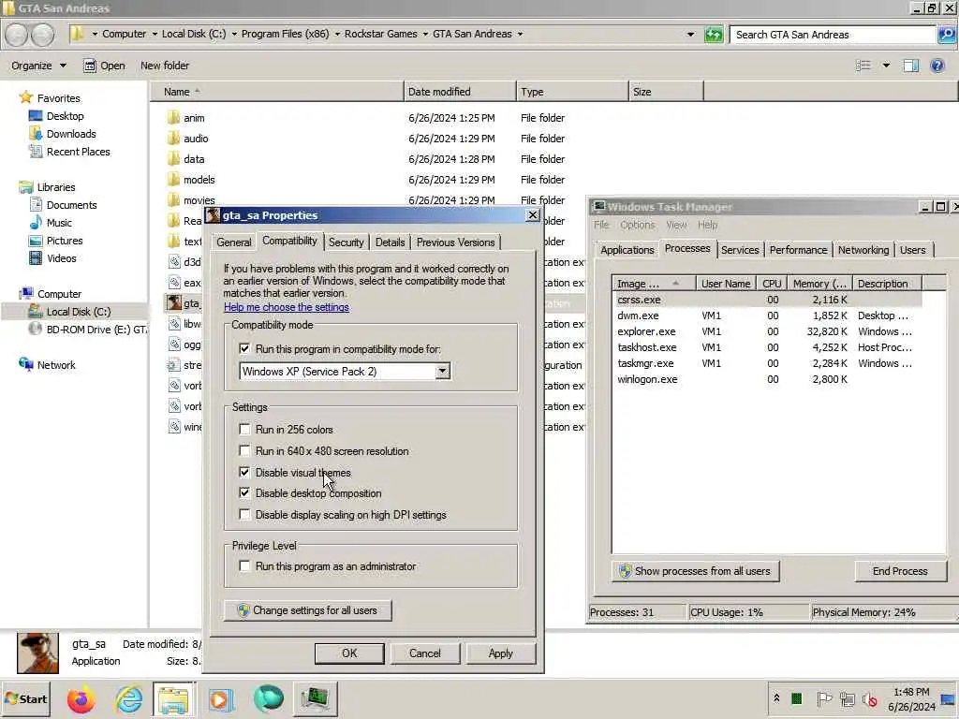
Task: Open address bar history dropdown
Action: [690, 35]
